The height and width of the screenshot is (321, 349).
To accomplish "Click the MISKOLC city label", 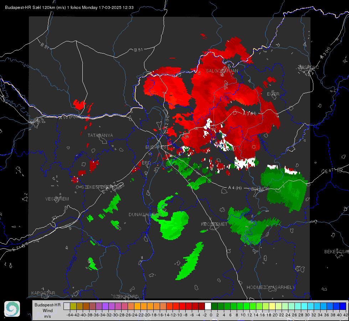I will pos(309,67).
